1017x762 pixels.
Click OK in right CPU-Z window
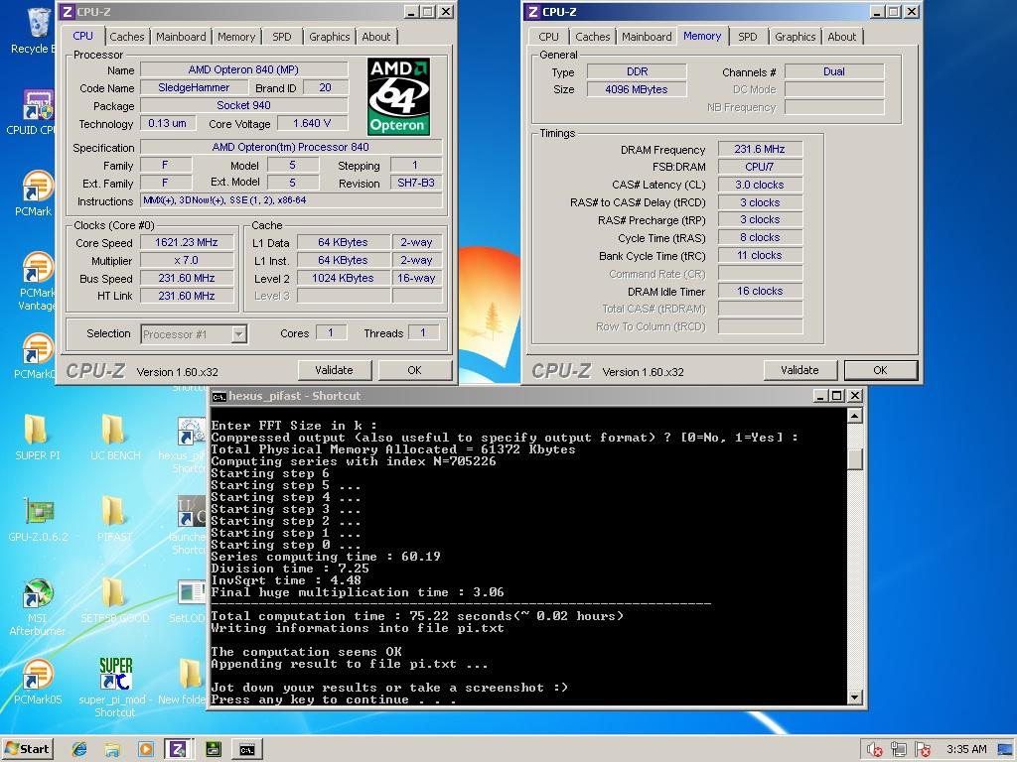[x=880, y=370]
